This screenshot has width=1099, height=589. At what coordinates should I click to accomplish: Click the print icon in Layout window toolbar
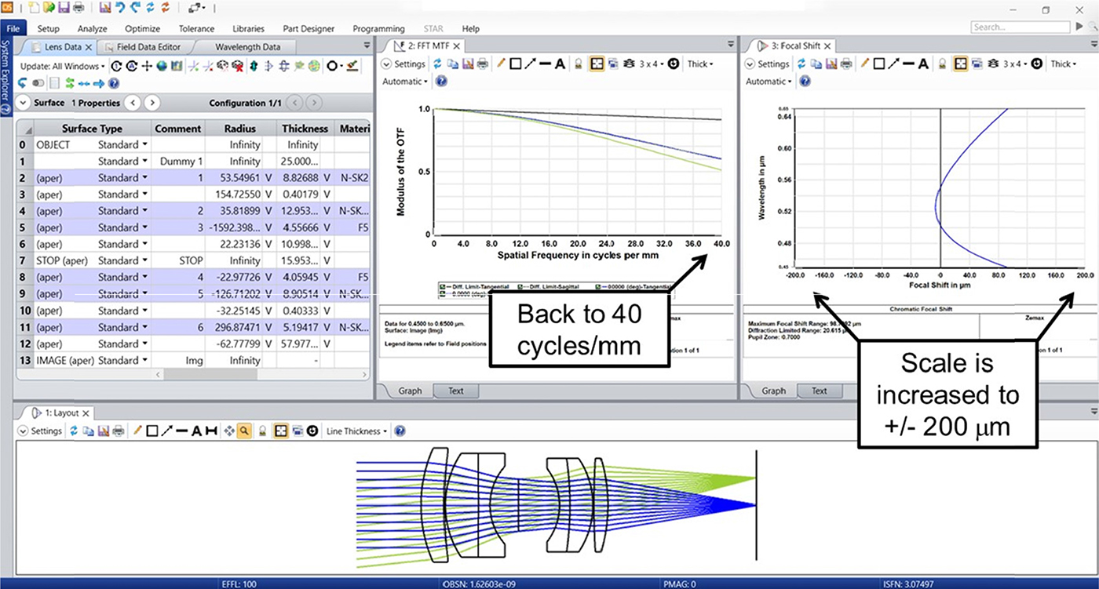(x=118, y=431)
